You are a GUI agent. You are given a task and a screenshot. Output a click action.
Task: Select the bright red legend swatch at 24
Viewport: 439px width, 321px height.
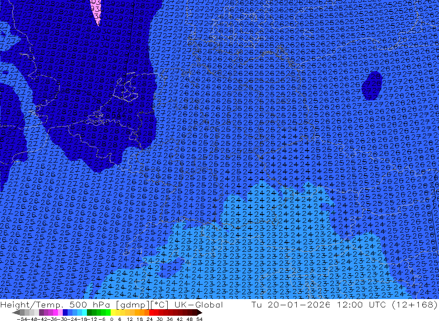(x=152, y=313)
